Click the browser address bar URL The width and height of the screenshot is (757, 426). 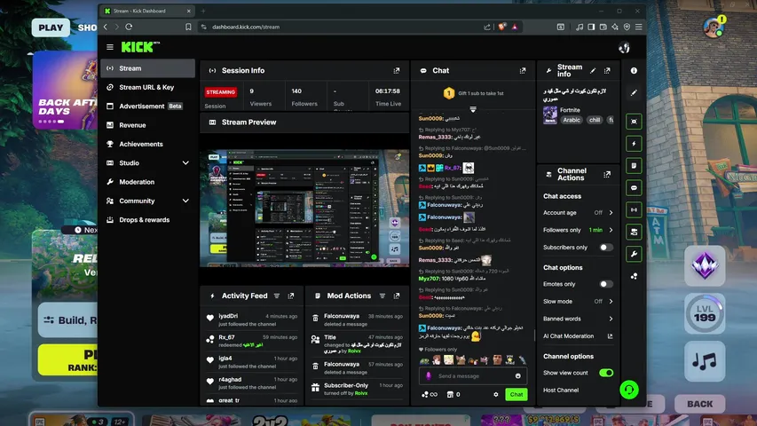pyautogui.click(x=246, y=27)
